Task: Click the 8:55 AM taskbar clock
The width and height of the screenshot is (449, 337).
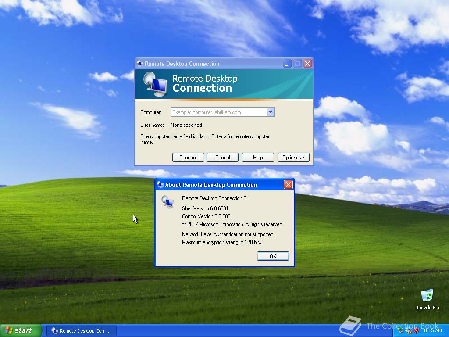Action: pyautogui.click(x=433, y=331)
